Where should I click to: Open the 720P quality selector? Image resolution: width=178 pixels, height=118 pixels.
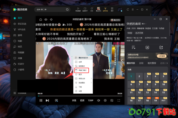point(91,100)
